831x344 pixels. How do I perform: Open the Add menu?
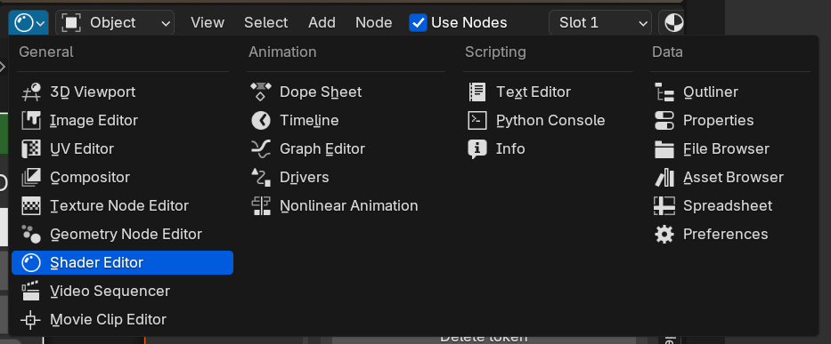click(322, 23)
